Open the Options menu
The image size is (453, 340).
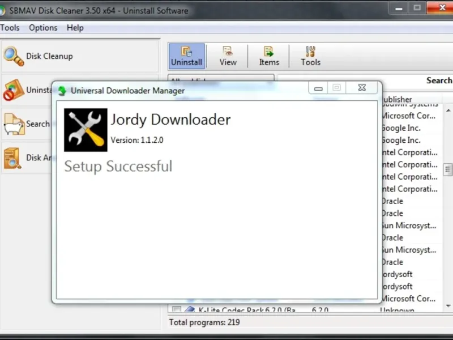pyautogui.click(x=43, y=28)
